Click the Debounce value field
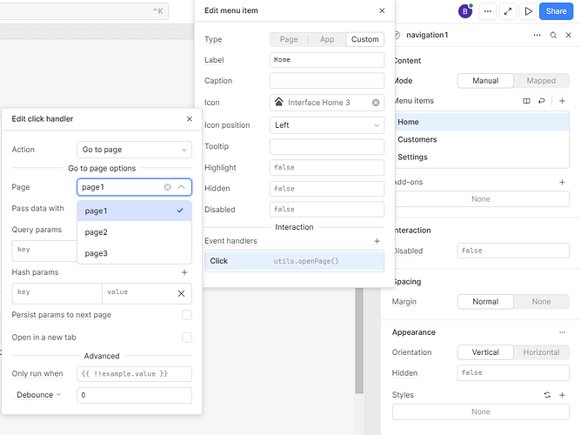The height and width of the screenshot is (435, 581). (x=135, y=395)
